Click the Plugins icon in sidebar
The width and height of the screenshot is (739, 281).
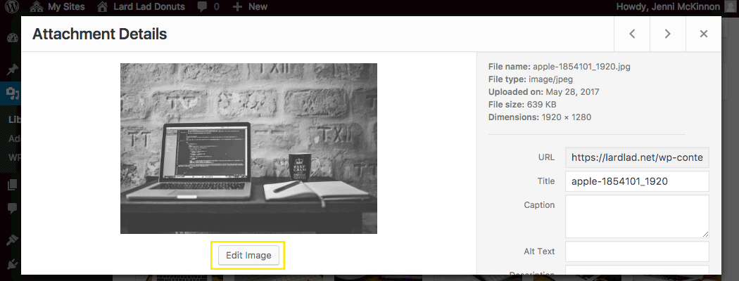point(13,263)
